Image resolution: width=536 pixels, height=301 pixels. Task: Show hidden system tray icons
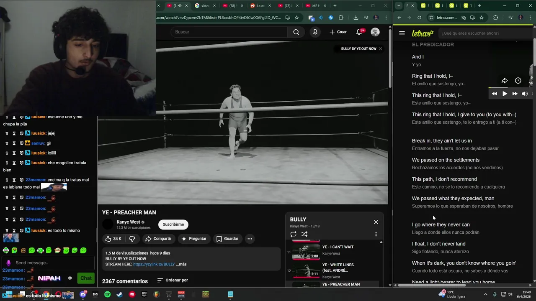[485, 294]
